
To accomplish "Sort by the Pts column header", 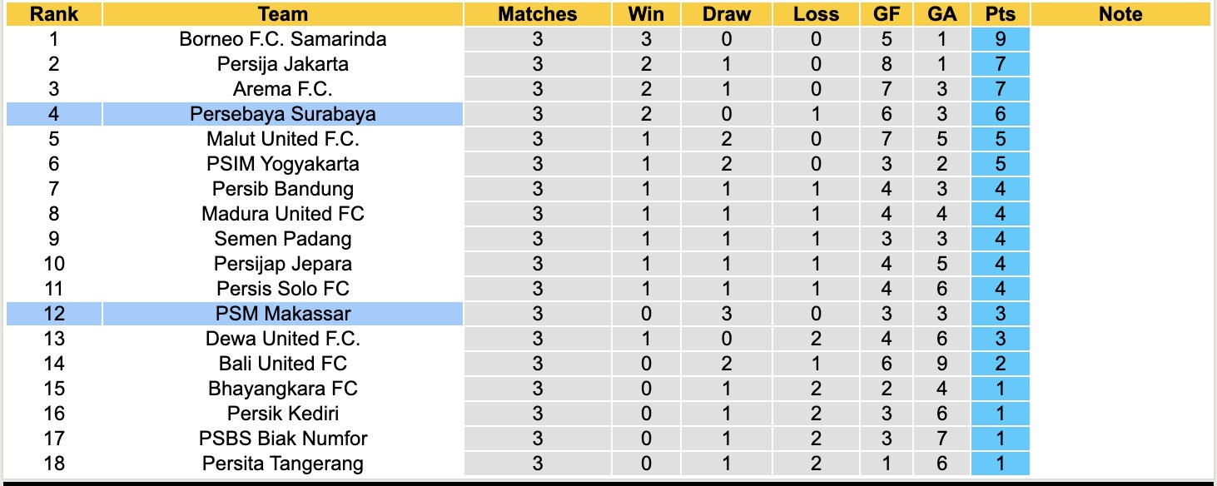I will tap(1000, 14).
